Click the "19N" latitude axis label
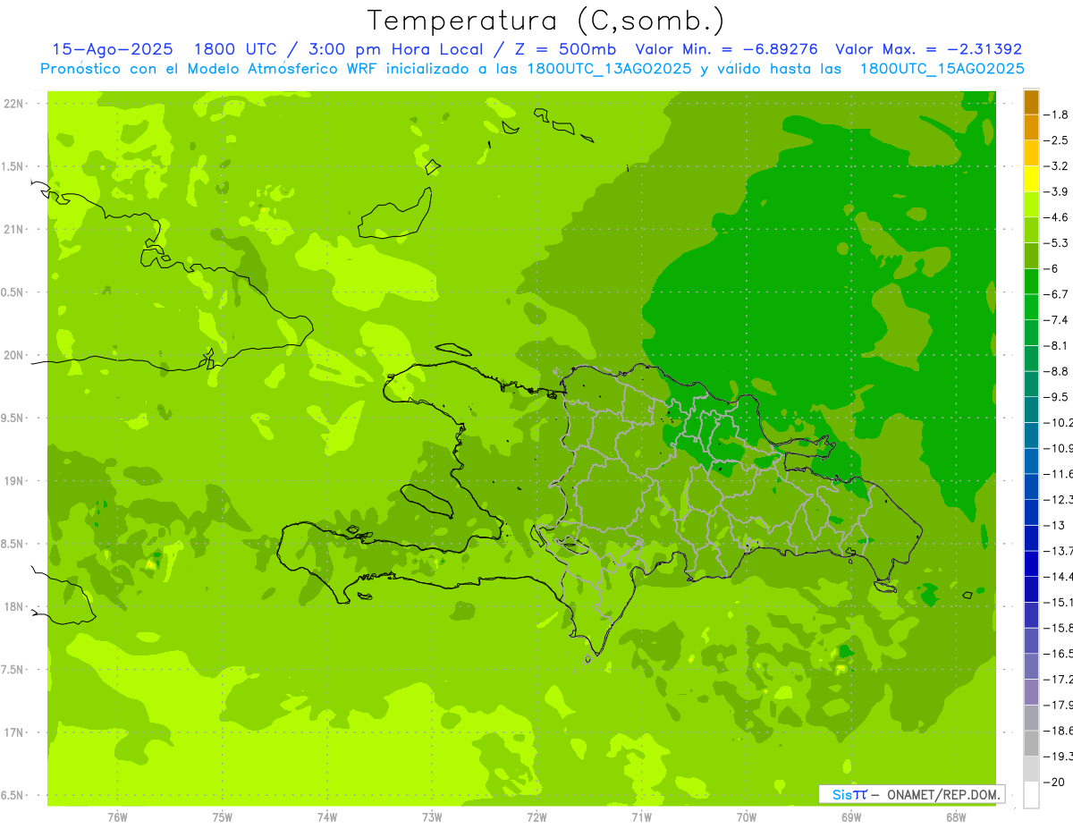 coord(14,481)
